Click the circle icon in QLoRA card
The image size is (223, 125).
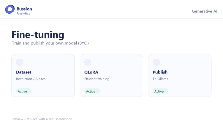point(88,62)
